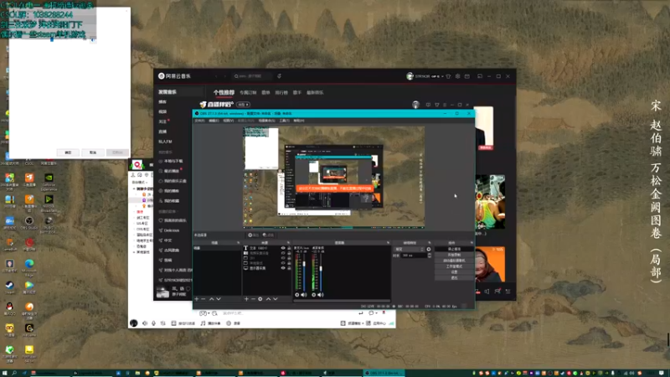This screenshot has width=670, height=377.
Task: Move source down in OBS sources panel
Action: coord(276,299)
